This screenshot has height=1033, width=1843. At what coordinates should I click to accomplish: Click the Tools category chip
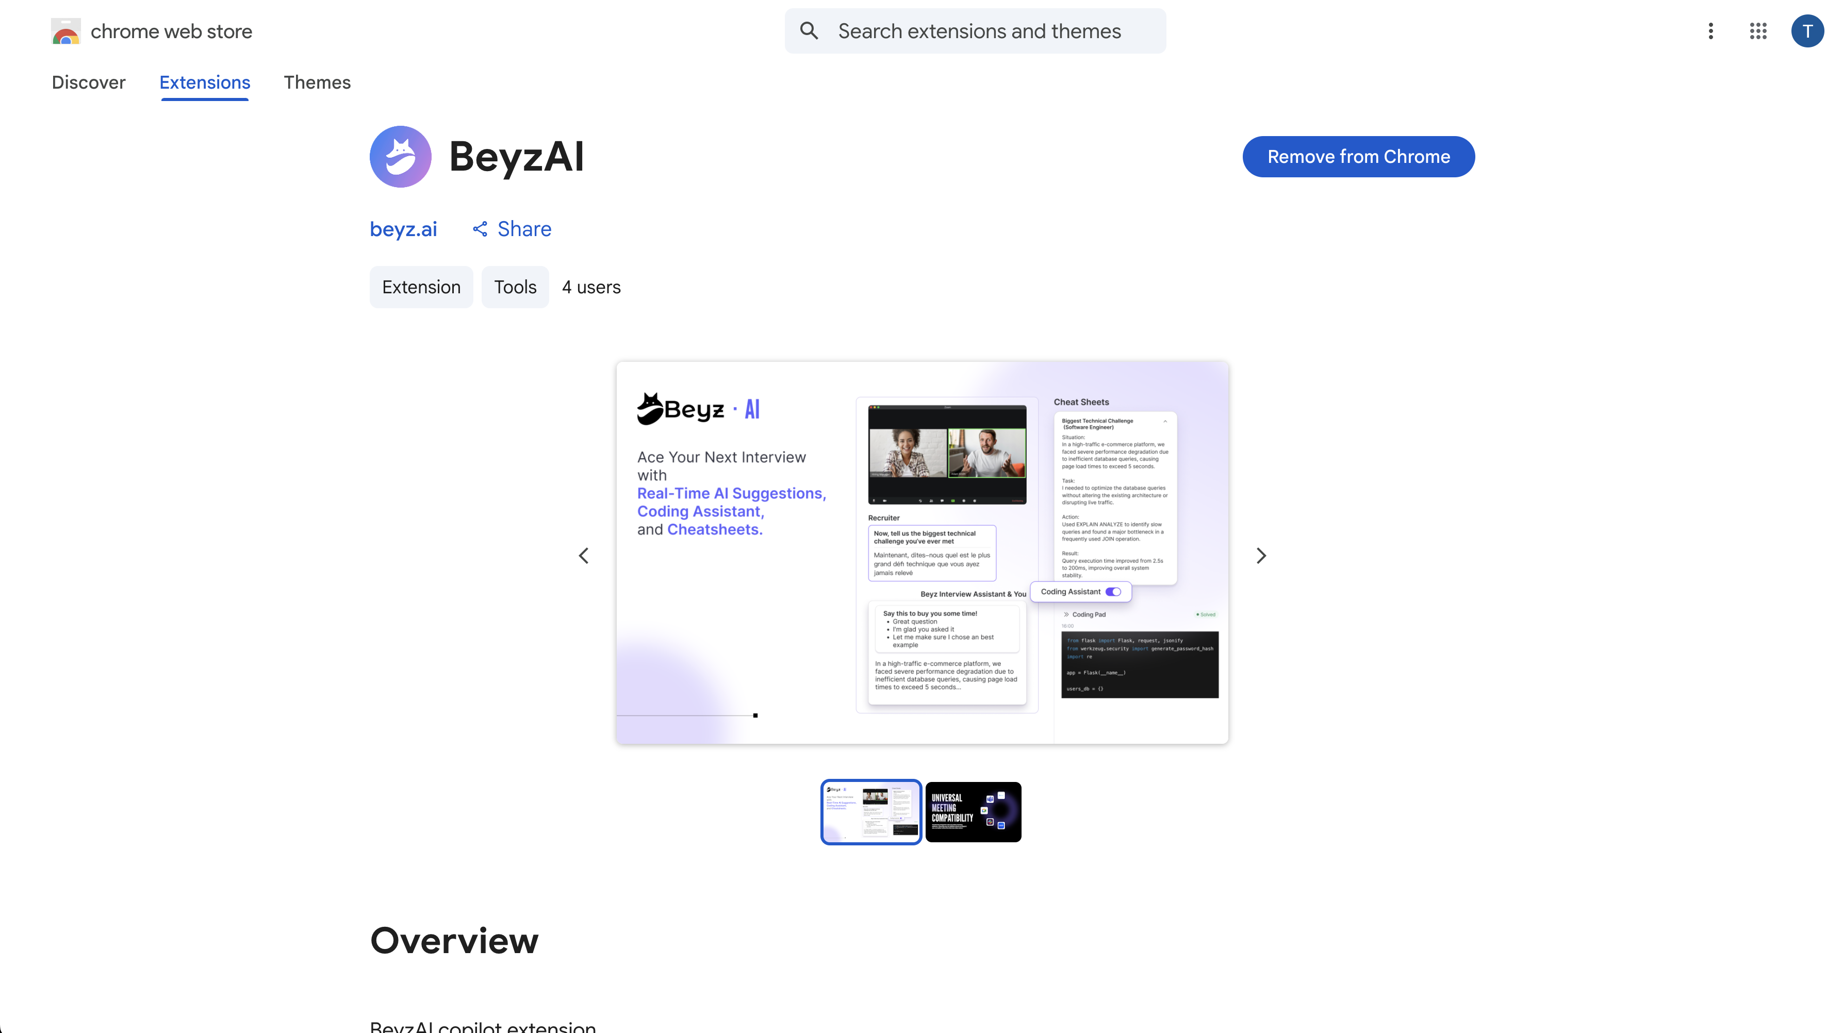point(515,287)
